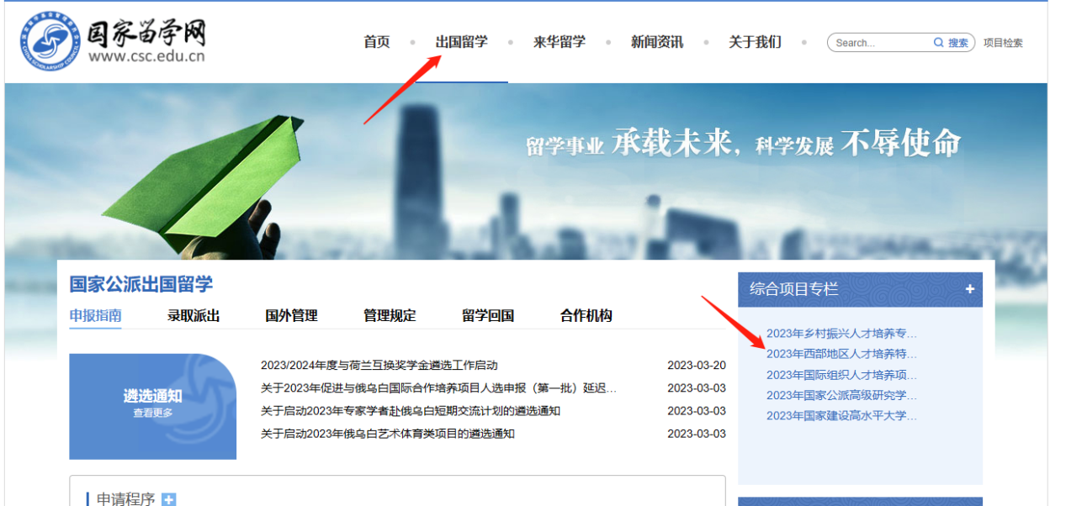The height and width of the screenshot is (506, 1066).
Task: Switch to the 录取派出 tab
Action: [194, 316]
